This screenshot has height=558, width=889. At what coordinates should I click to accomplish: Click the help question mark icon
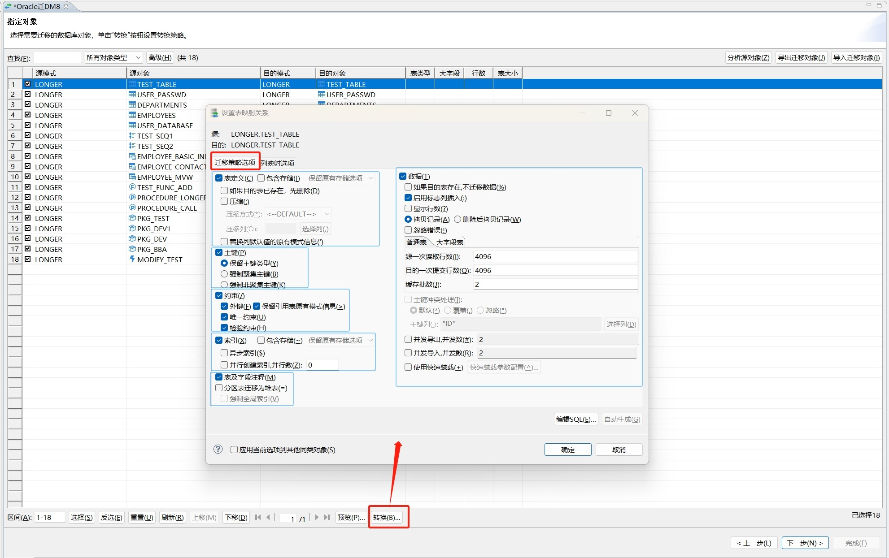[x=218, y=449]
